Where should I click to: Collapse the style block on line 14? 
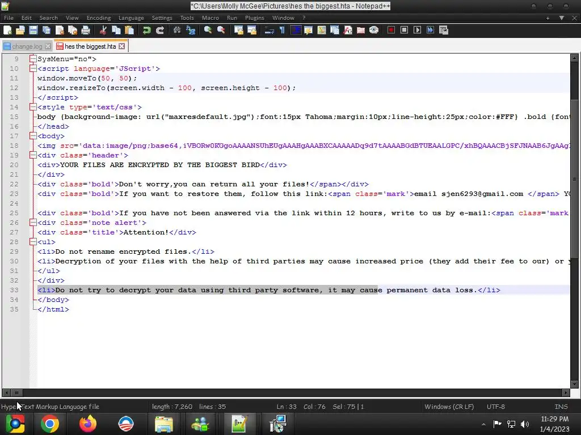click(x=33, y=107)
